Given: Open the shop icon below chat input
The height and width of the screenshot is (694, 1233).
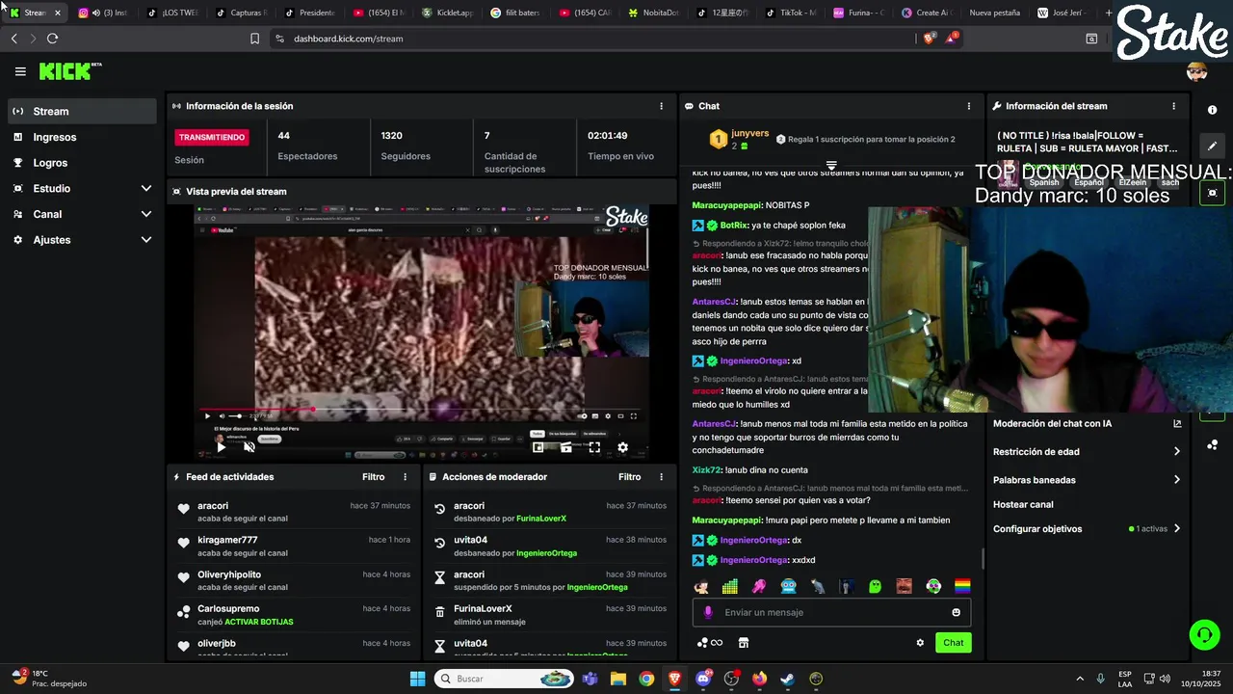Looking at the screenshot, I should pyautogui.click(x=743, y=643).
